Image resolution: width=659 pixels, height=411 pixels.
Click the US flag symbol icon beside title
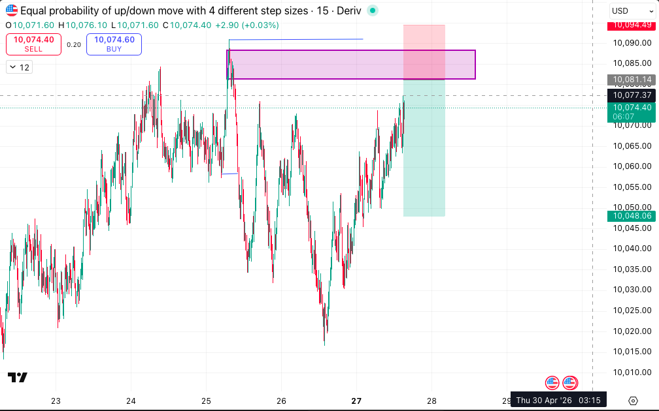11,10
